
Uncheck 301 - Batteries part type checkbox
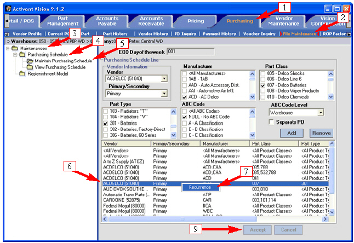(105, 124)
